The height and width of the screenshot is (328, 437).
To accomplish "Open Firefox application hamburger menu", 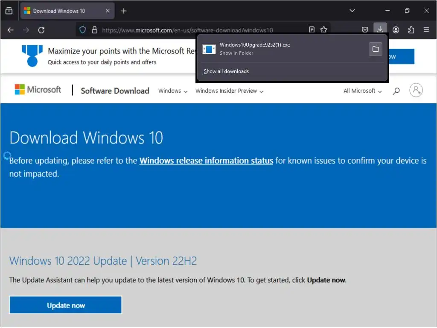I will (x=426, y=29).
